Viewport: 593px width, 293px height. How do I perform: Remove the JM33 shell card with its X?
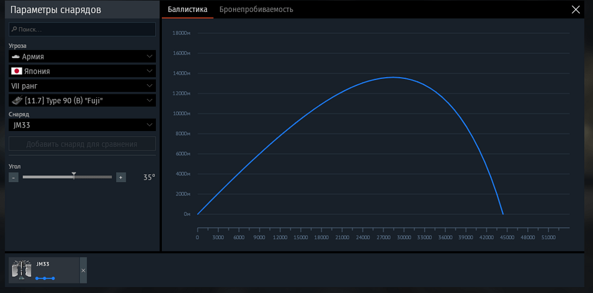point(83,270)
